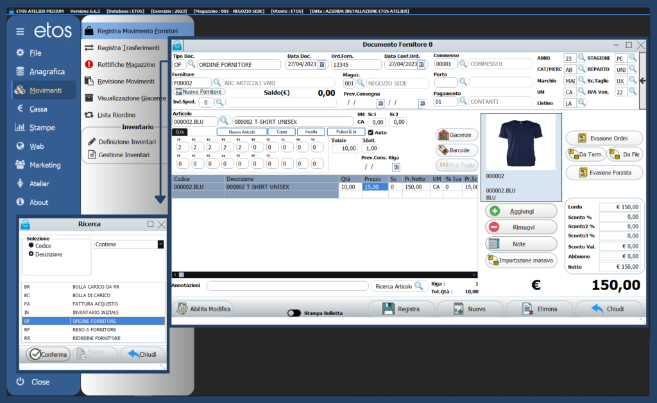Screen dimensions: 657x403
Task: Click the Annotazioni input field
Action: tap(287, 286)
